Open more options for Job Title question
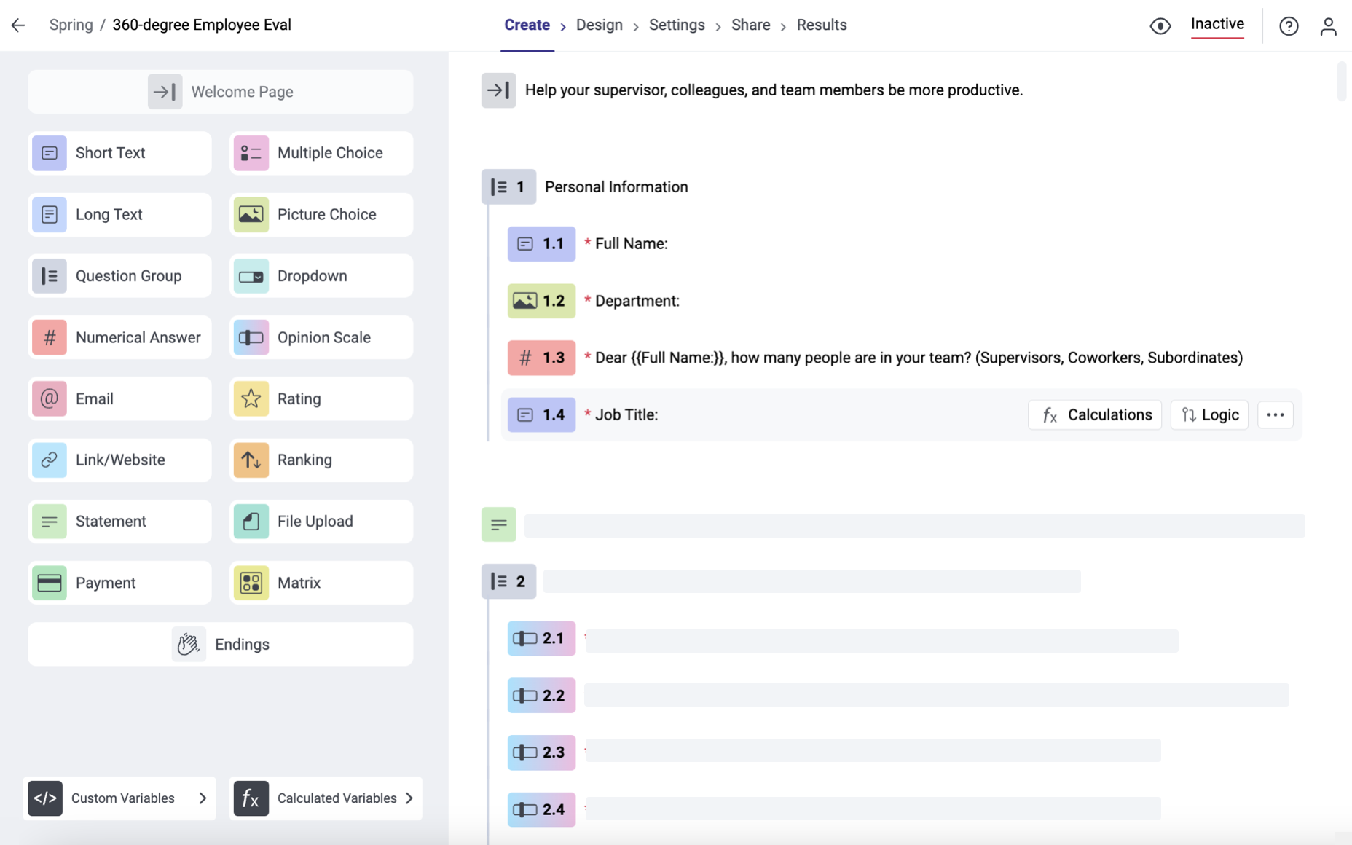The image size is (1352, 845). coord(1275,414)
